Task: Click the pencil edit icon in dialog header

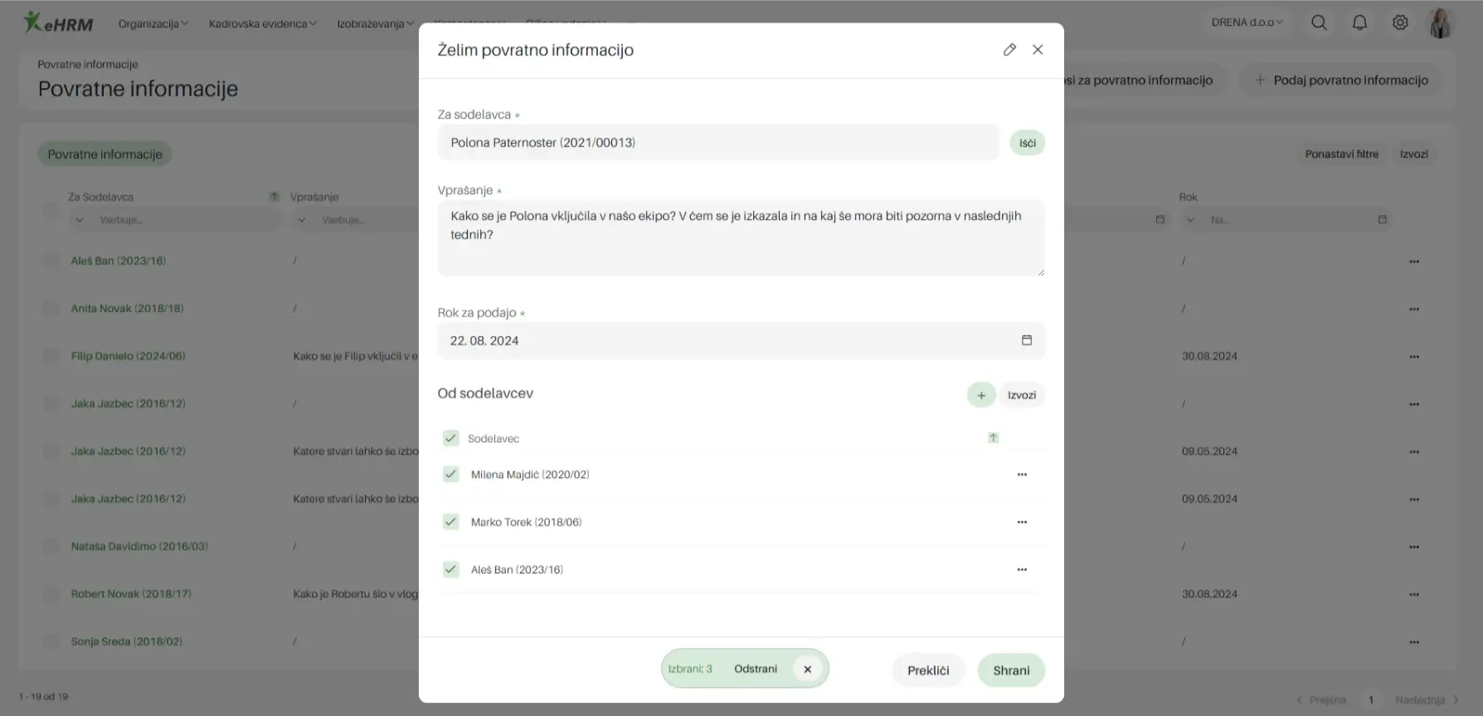Action: 1009,50
